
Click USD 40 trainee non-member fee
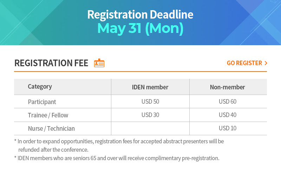tap(227, 115)
